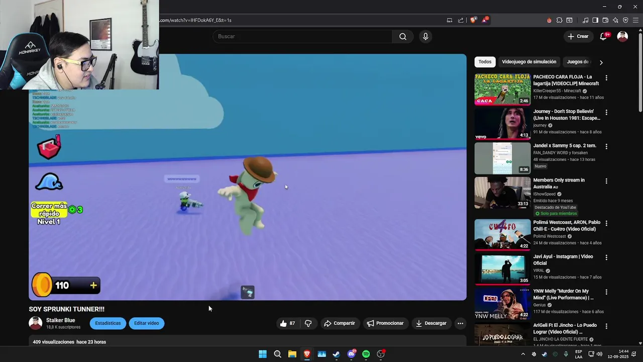Open options menu for Journey Don't Stop Believin'
This screenshot has width=643, height=362.
(606, 112)
